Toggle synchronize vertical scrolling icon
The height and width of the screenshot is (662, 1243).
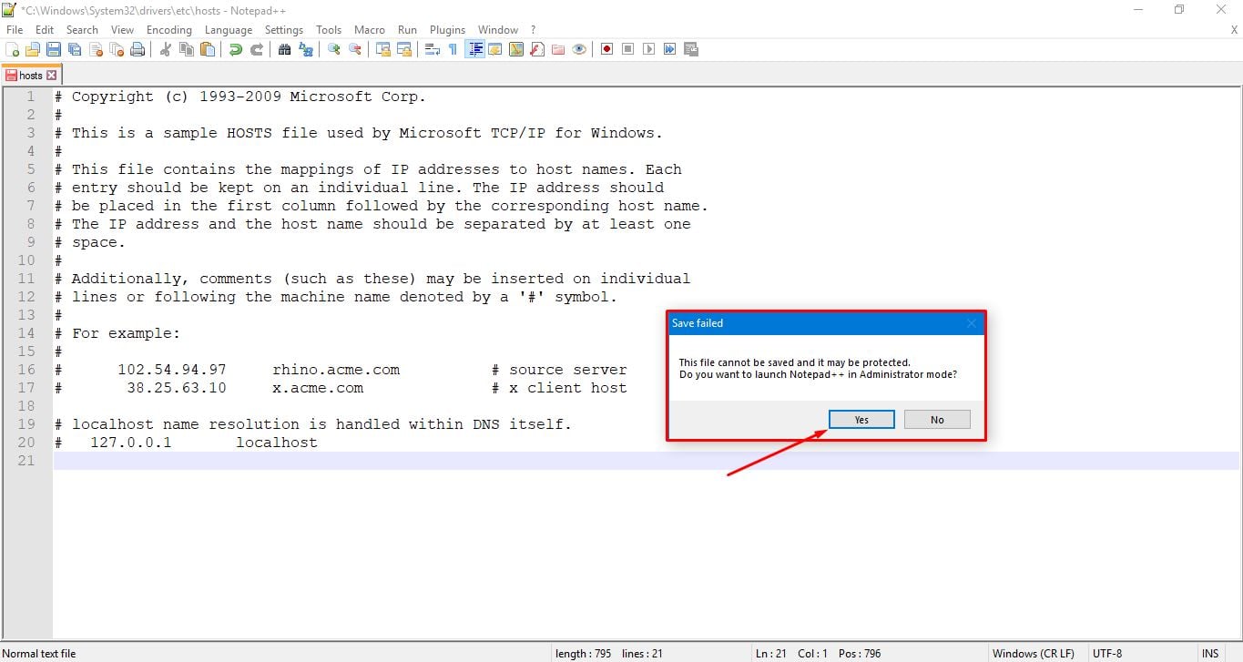coord(383,50)
